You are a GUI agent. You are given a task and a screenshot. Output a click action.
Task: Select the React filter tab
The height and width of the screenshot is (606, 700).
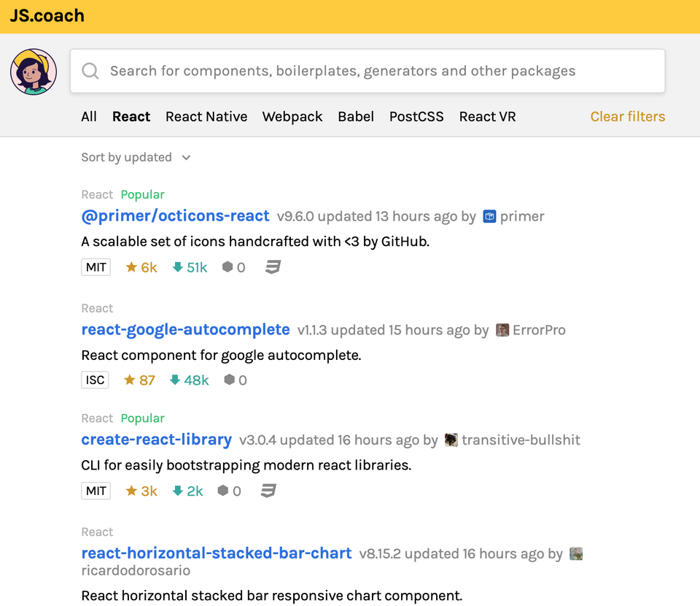[131, 117]
